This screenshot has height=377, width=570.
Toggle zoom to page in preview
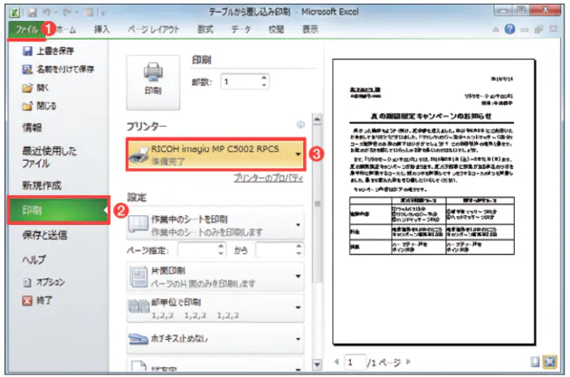point(550,362)
